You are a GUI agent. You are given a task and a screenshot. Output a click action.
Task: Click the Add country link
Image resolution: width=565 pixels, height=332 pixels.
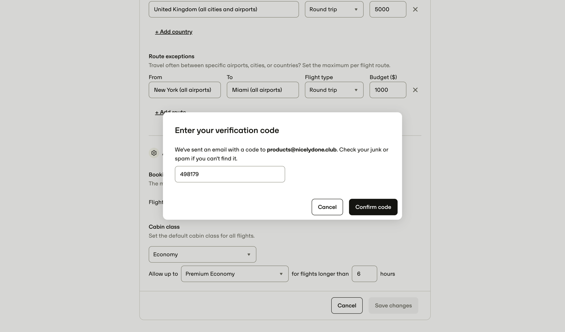point(174,31)
